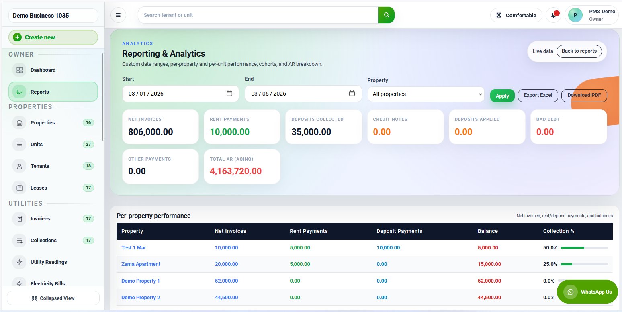Open the End date calendar picker
The height and width of the screenshot is (312, 622).
(x=352, y=93)
